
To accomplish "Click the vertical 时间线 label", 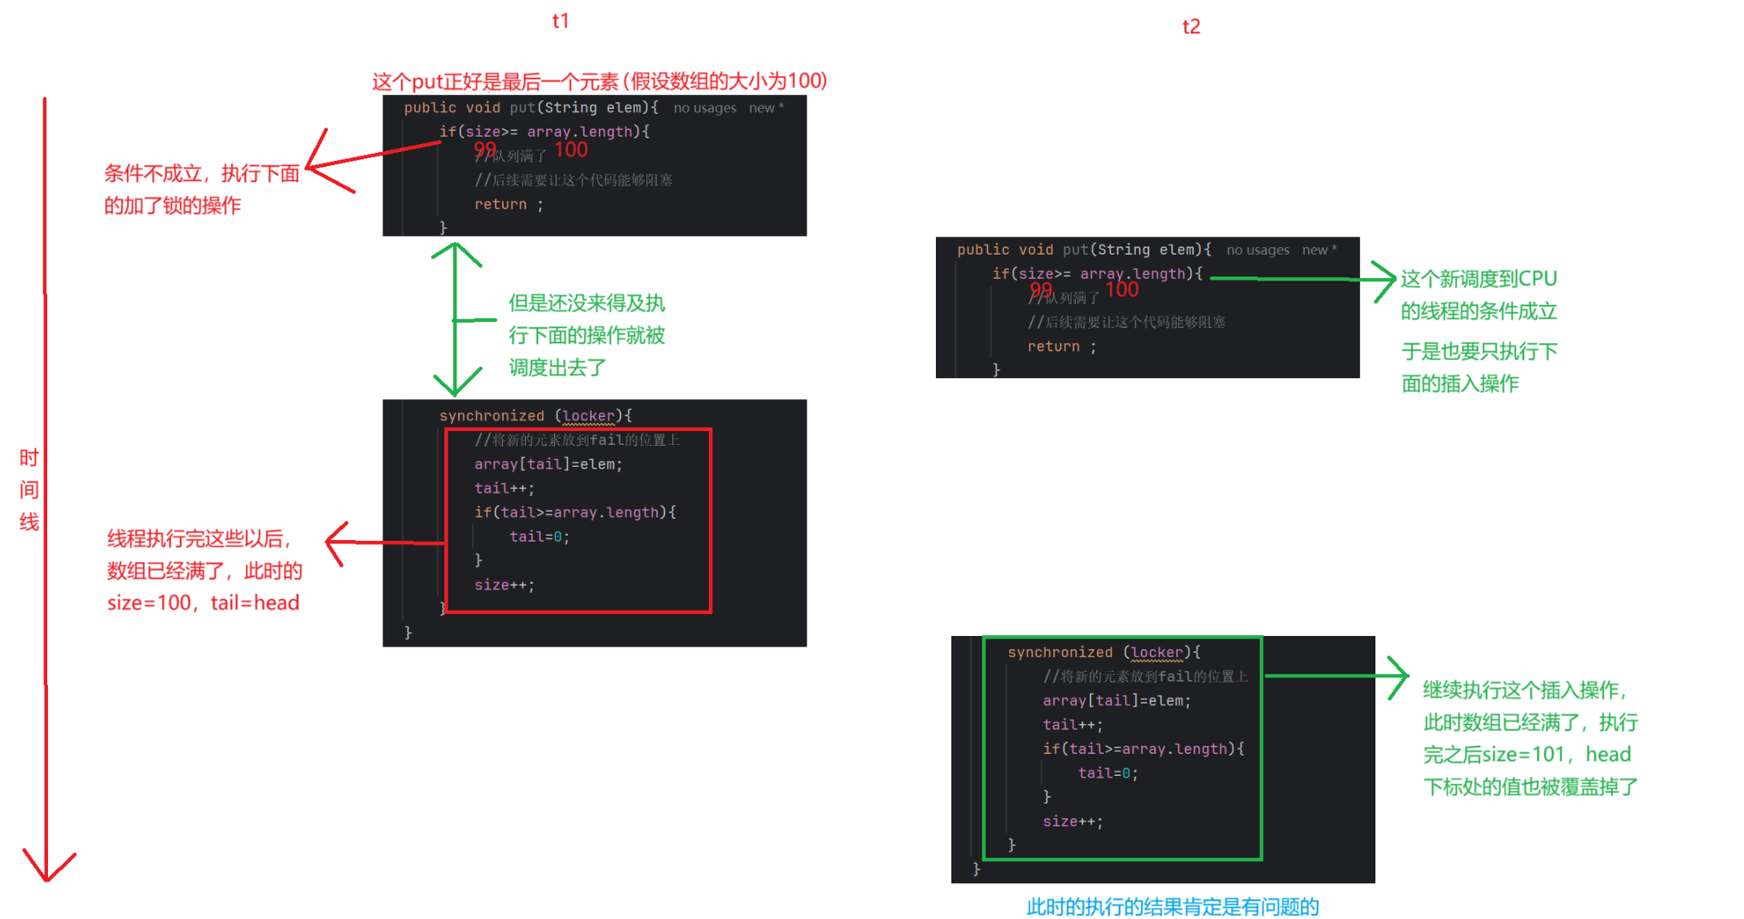I will [29, 490].
